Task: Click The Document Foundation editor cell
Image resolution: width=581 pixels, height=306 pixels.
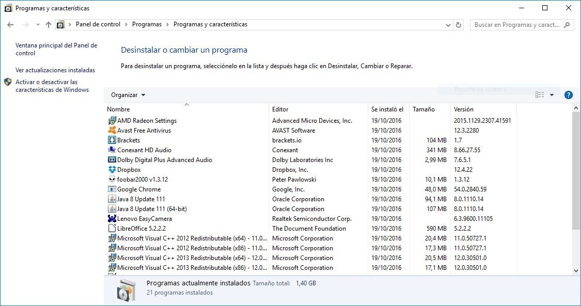Action: coord(309,228)
